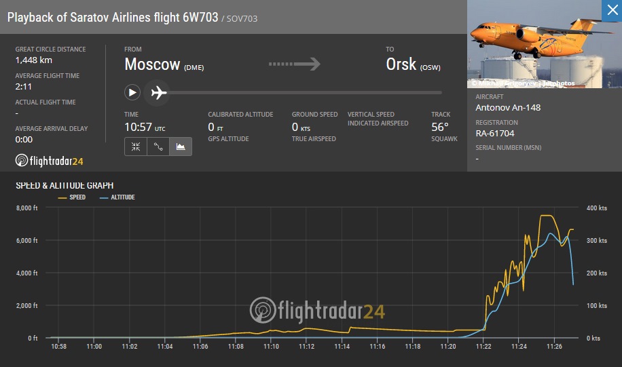Click the Antonov An-148 aircraft type text
This screenshot has width=622, height=367.
(x=508, y=108)
